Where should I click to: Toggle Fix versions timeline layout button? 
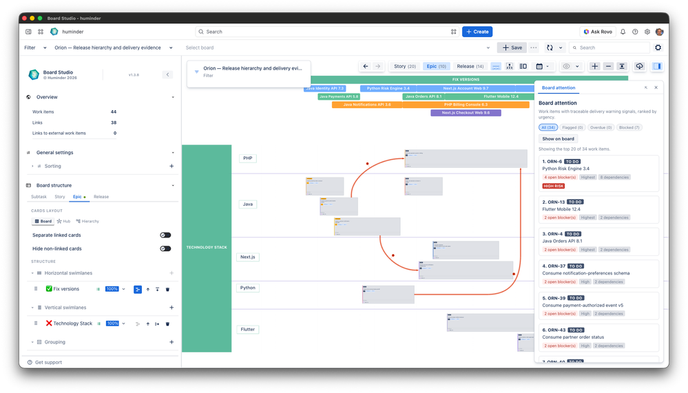pyautogui.click(x=138, y=290)
